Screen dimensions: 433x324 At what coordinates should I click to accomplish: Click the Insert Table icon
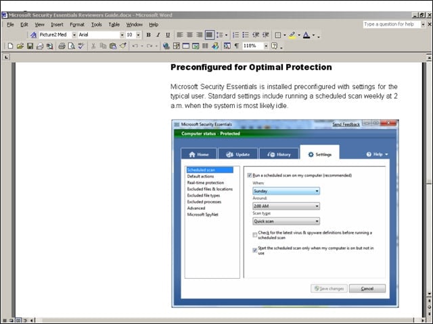tap(186, 46)
